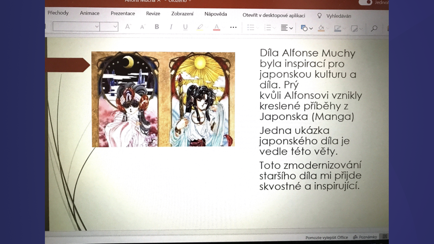
Task: Click the normal view icon in status bar
Action: tap(385, 237)
